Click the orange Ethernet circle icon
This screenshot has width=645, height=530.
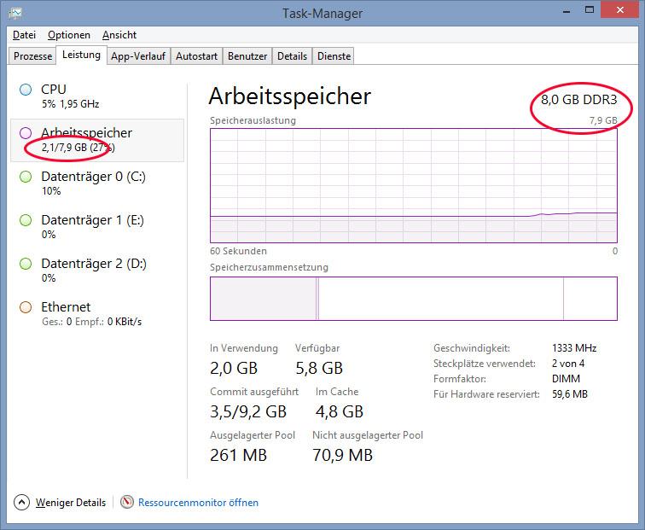[x=26, y=307]
